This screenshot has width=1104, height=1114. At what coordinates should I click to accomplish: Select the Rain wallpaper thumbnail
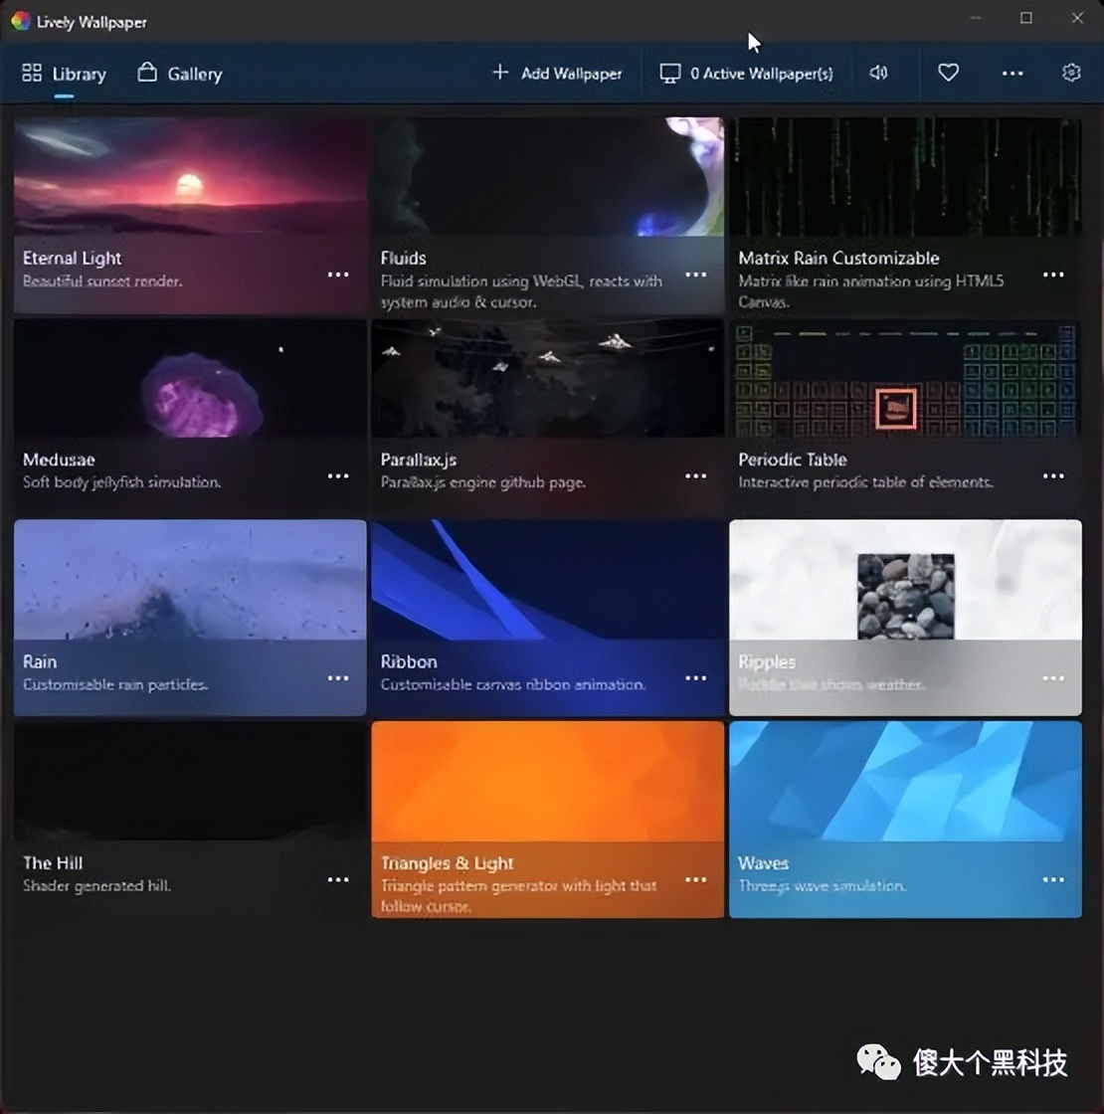click(190, 580)
